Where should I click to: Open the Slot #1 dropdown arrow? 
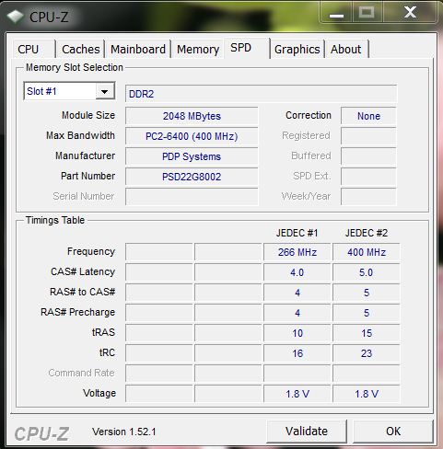(x=105, y=91)
